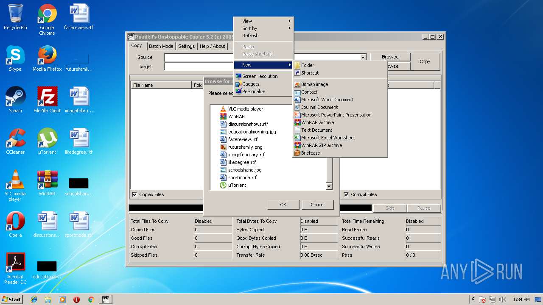
Task: Launch Google Chrome from desktop
Action: [47, 20]
